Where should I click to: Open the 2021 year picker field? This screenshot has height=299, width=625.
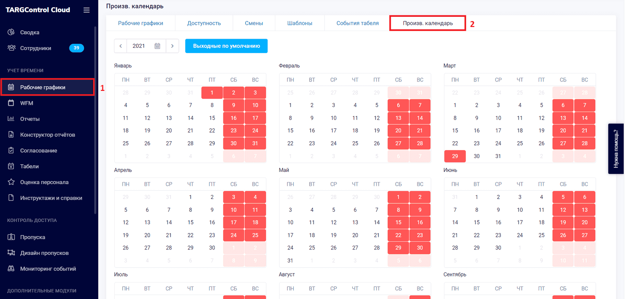[x=146, y=46]
